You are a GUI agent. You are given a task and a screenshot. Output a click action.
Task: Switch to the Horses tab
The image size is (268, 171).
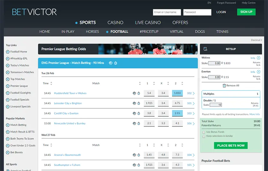click(x=92, y=32)
